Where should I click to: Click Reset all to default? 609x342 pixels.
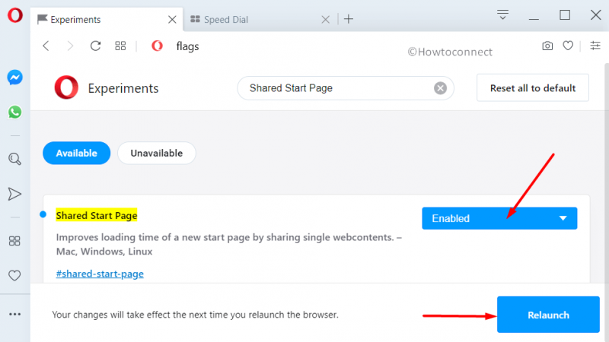point(533,88)
